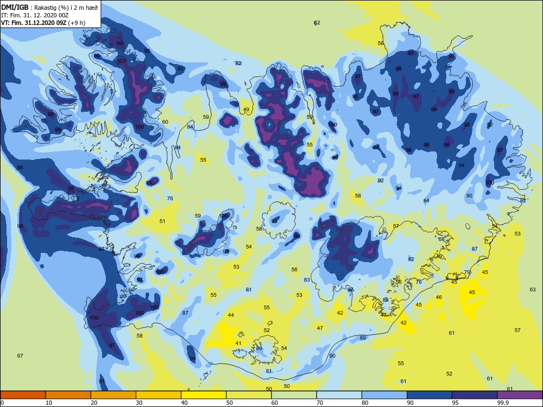Click the '30' legend scale label
Image resolution: width=543 pixels, height=407 pixels.
139,403
